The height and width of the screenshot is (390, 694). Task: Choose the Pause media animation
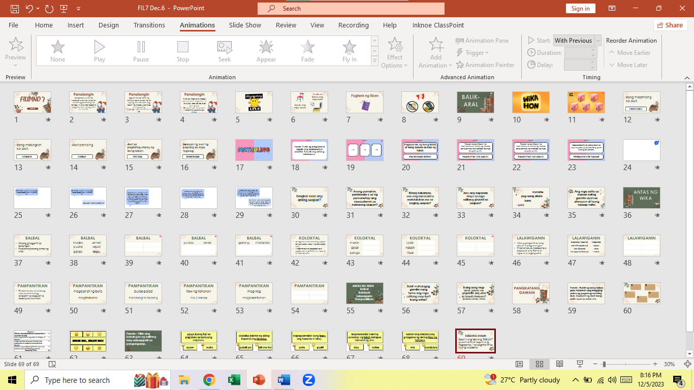click(141, 51)
